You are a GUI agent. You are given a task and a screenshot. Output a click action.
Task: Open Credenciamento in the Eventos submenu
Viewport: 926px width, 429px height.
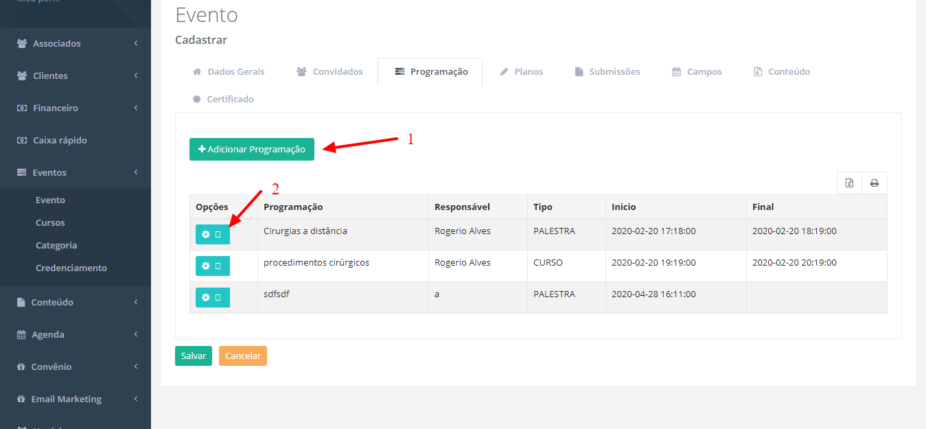point(71,268)
